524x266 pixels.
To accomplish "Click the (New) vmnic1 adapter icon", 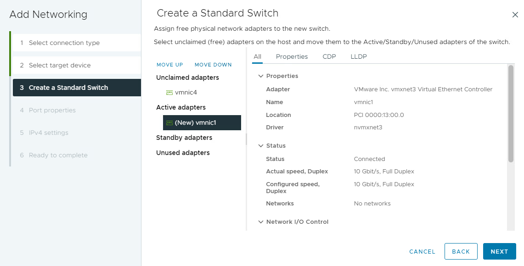I will tap(169, 123).
